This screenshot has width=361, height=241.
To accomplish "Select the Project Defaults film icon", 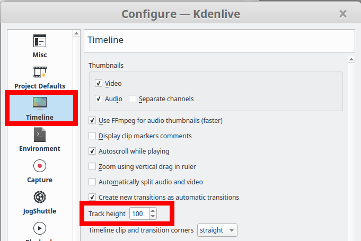I will click(40, 72).
